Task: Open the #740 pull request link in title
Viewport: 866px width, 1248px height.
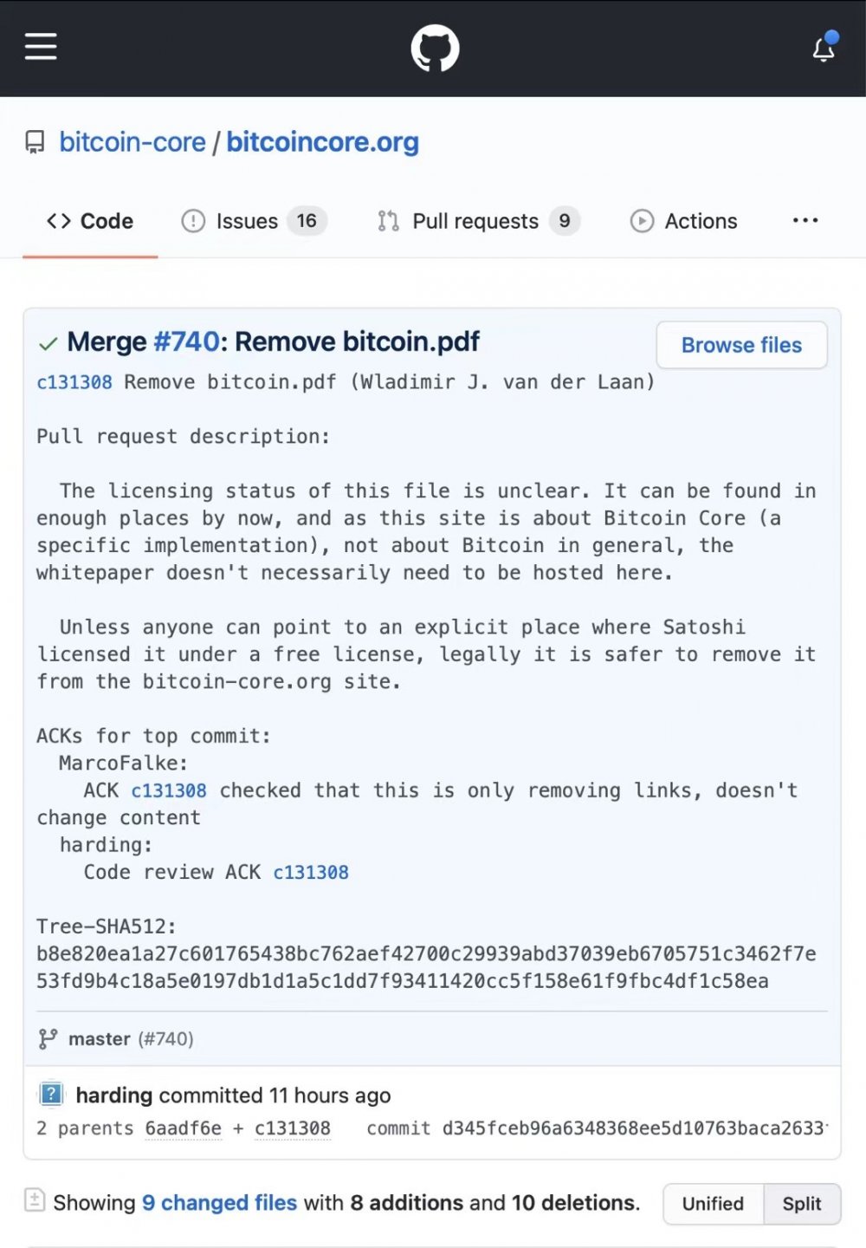Action: [186, 342]
